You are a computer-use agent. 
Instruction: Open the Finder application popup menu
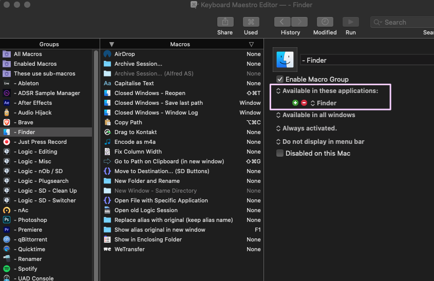(x=323, y=103)
